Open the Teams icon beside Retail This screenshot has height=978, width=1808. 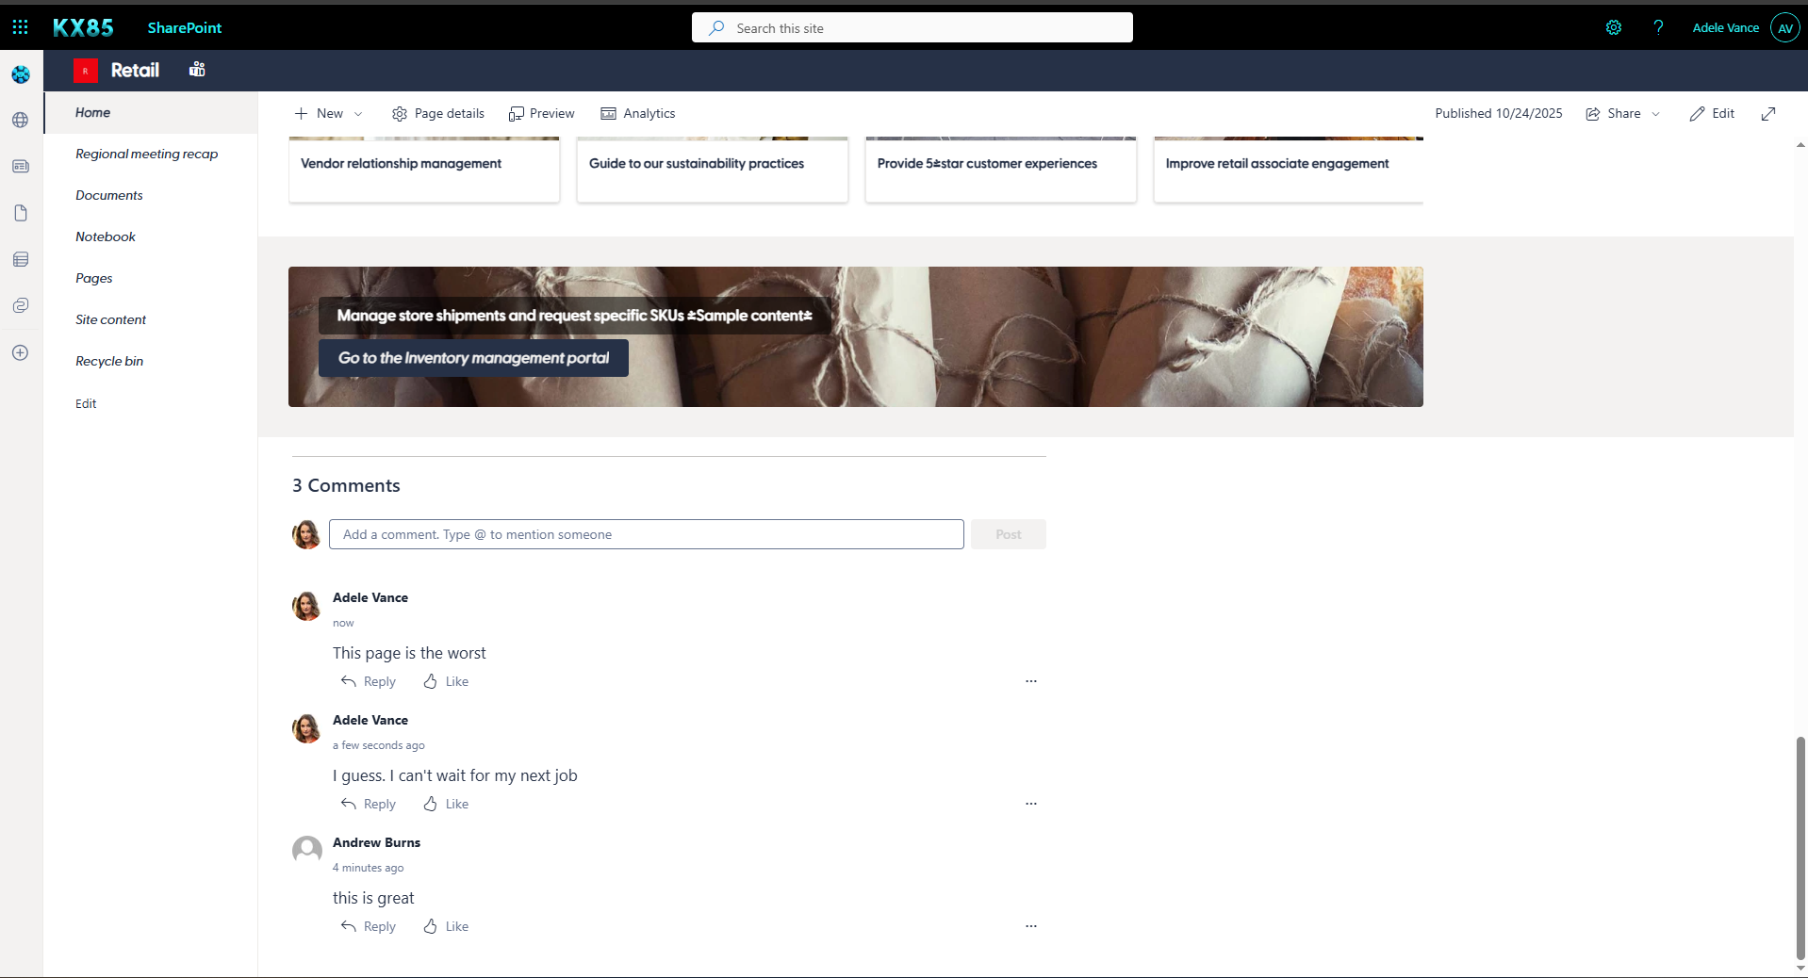[x=197, y=70]
